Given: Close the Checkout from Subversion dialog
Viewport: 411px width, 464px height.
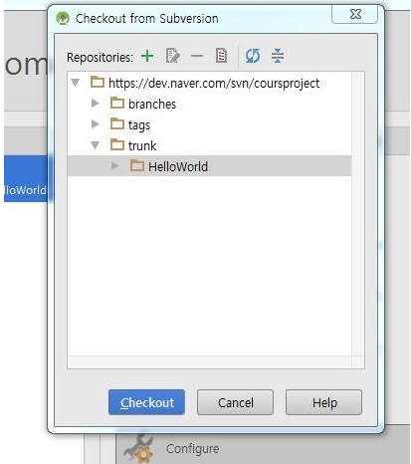Looking at the screenshot, I should click(x=354, y=14).
